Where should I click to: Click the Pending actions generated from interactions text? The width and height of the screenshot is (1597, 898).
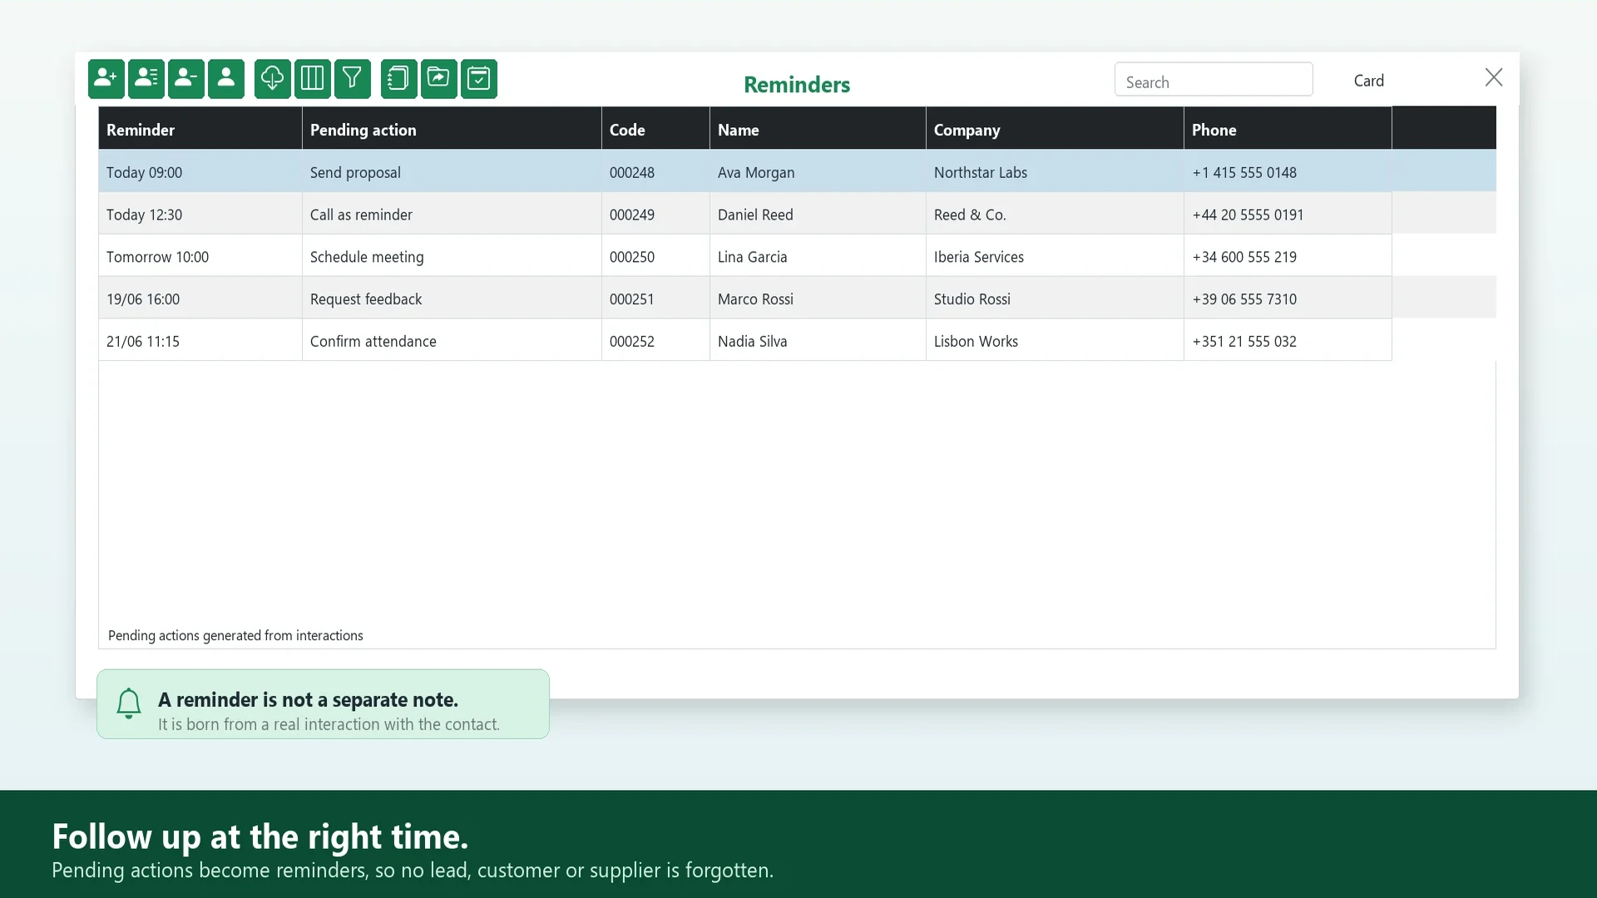(x=235, y=635)
